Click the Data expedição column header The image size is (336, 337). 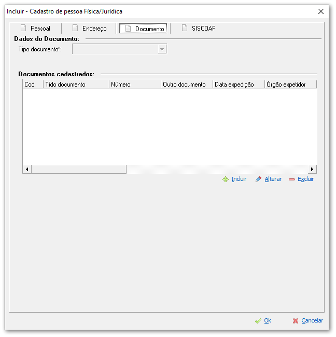tap(239, 85)
